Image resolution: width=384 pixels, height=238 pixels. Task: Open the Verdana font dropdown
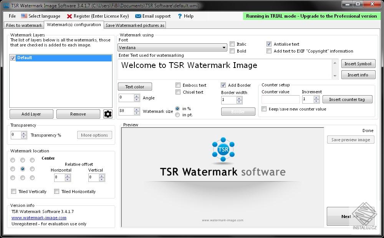(x=224, y=47)
